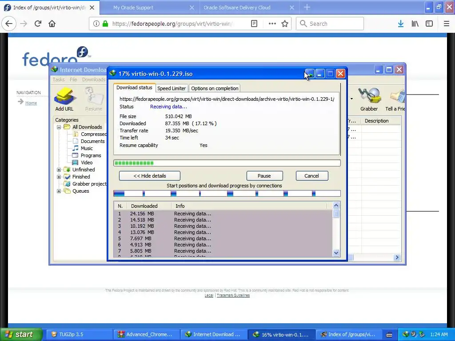Click the Description column header

coord(380,121)
